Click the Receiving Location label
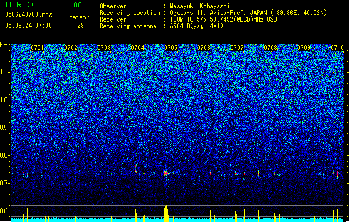The width and height of the screenshot is (350, 222). click(130, 13)
